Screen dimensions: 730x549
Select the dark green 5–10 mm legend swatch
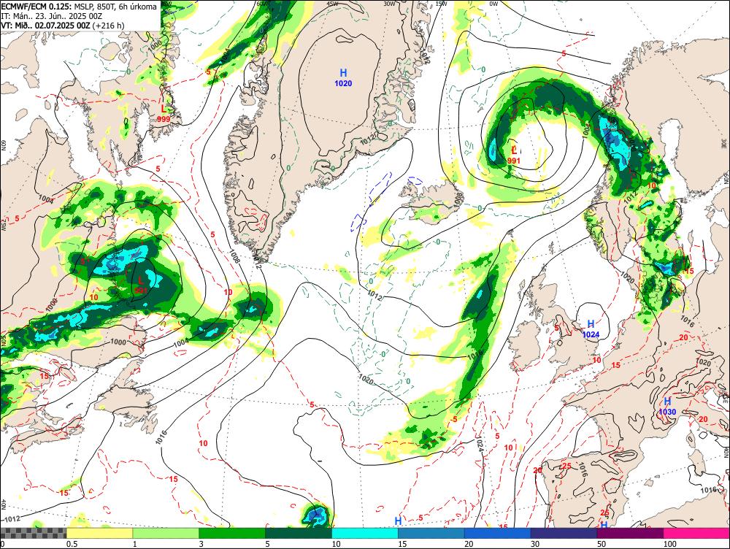pos(299,533)
